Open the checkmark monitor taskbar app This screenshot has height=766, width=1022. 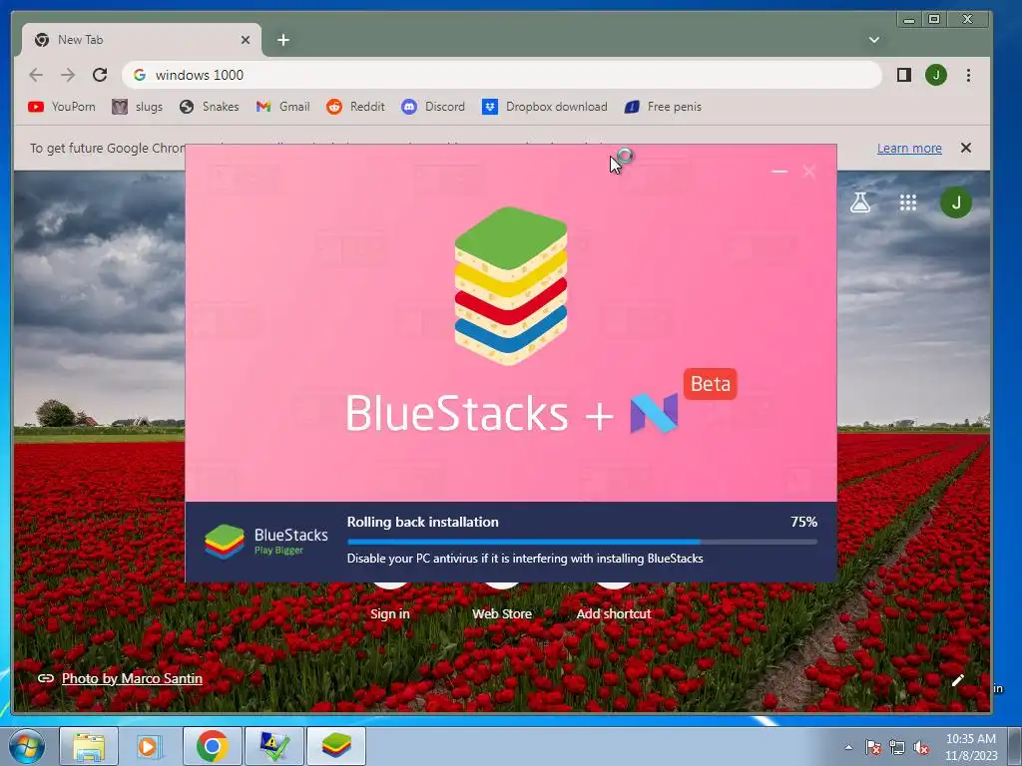click(x=273, y=746)
